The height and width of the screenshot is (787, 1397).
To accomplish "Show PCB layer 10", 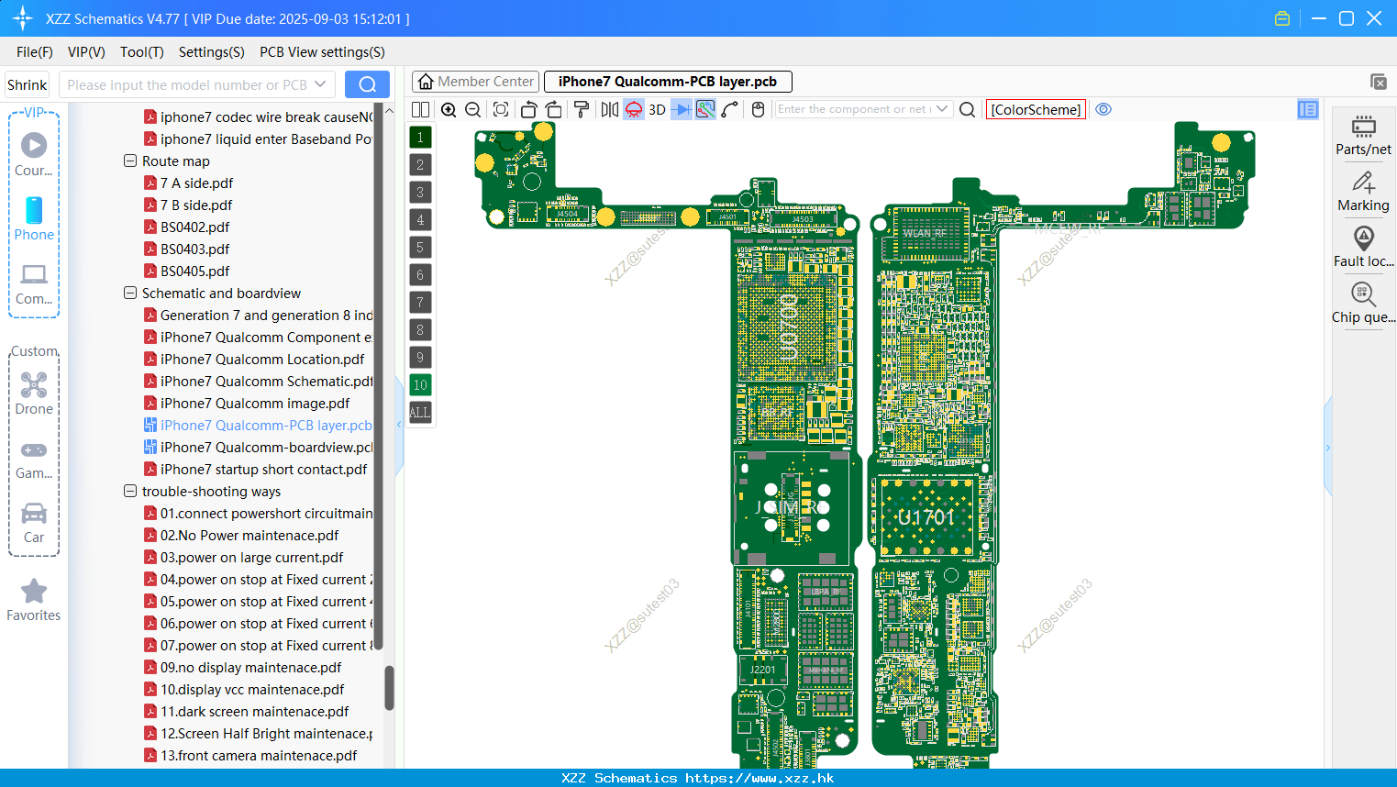I will (x=420, y=384).
